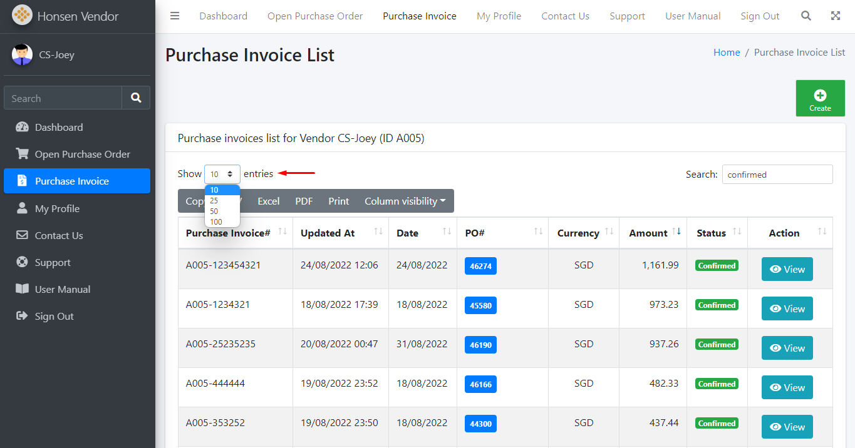Open Dashboard in the sidebar
The image size is (855, 448).
(59, 127)
